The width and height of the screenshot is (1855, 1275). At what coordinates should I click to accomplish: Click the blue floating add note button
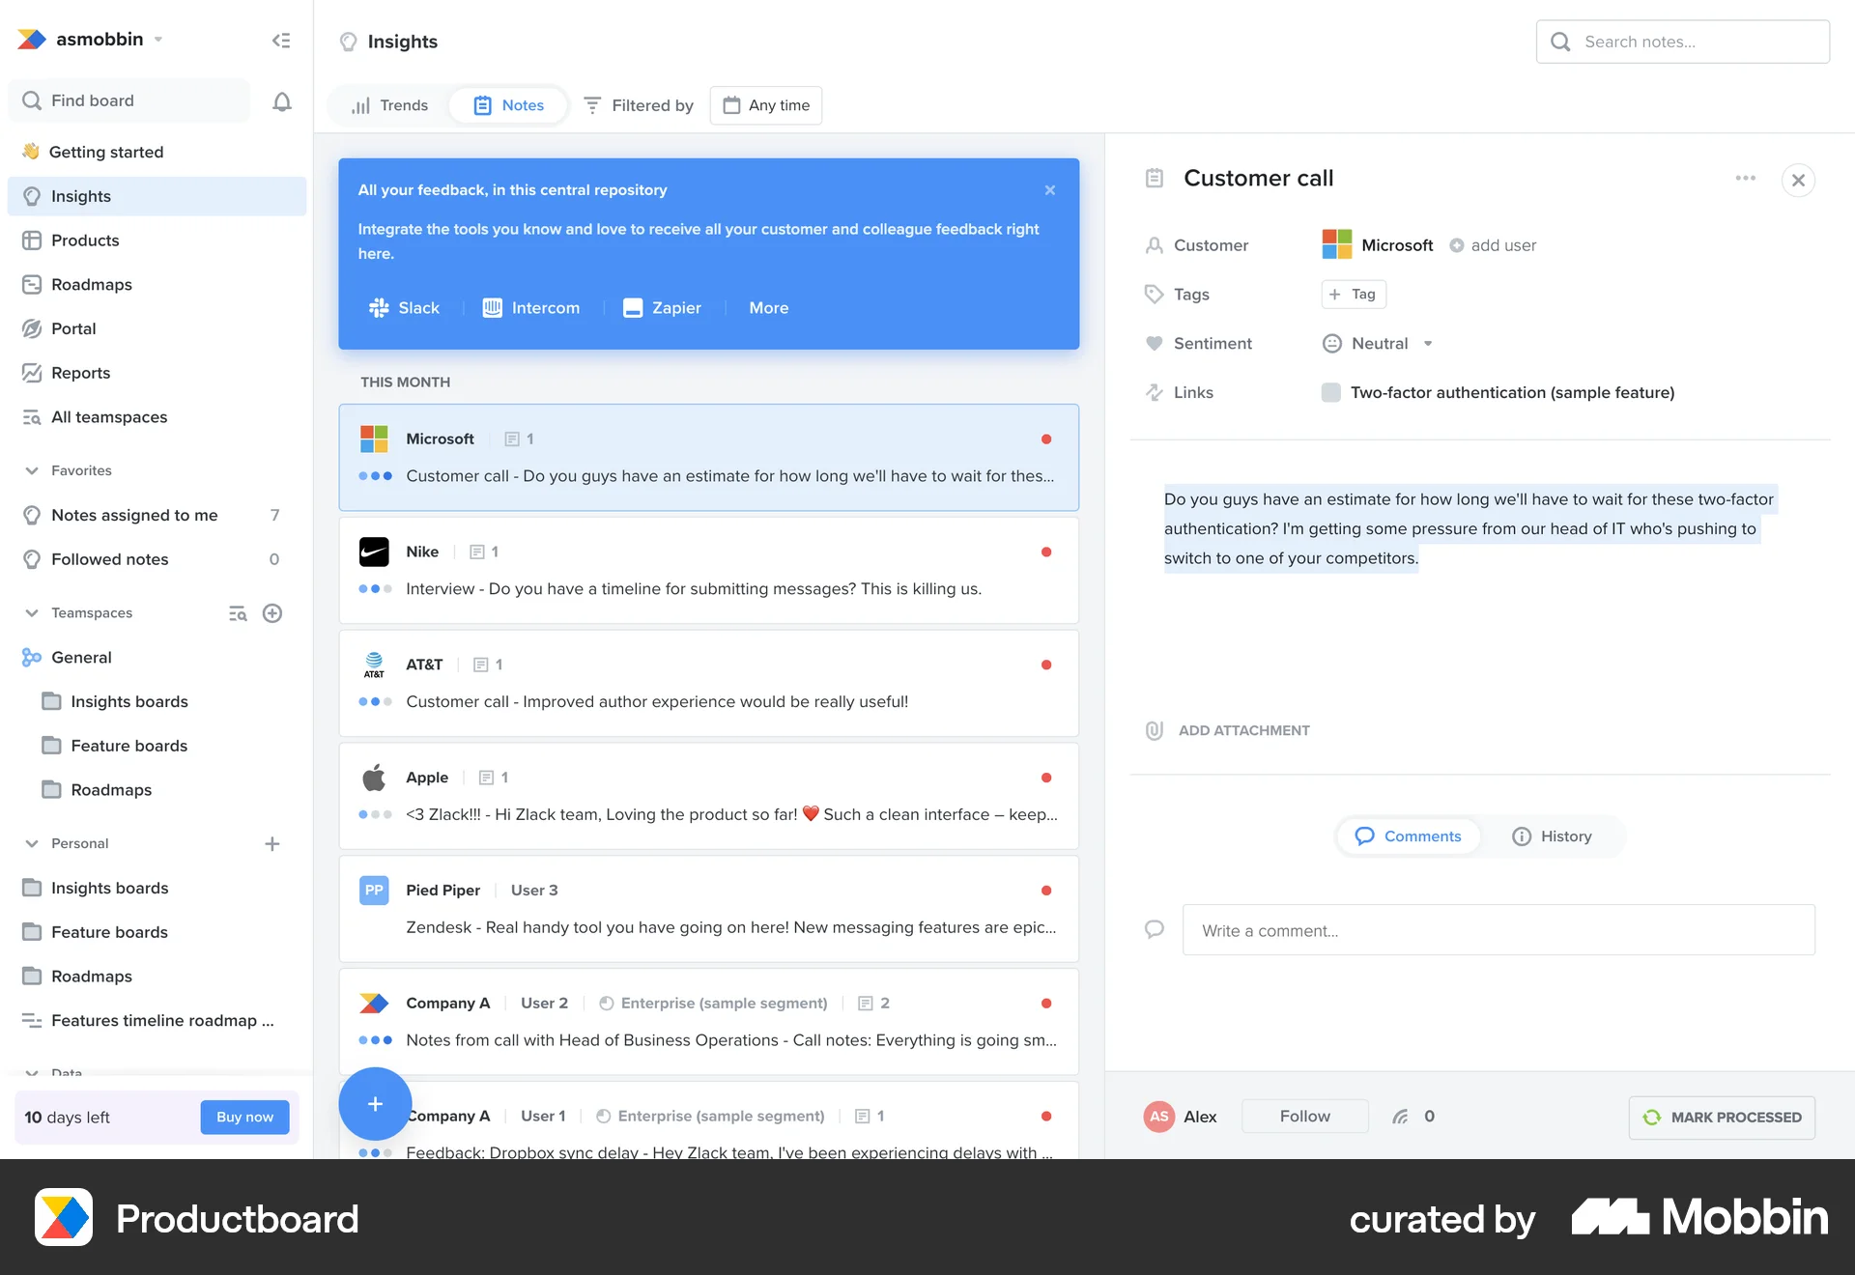tap(375, 1103)
